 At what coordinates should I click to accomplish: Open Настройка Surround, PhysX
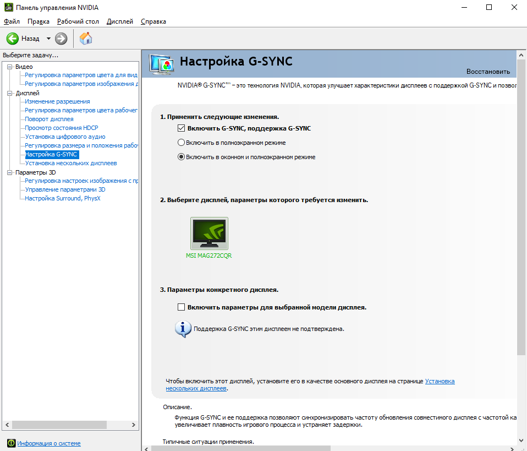coord(63,198)
